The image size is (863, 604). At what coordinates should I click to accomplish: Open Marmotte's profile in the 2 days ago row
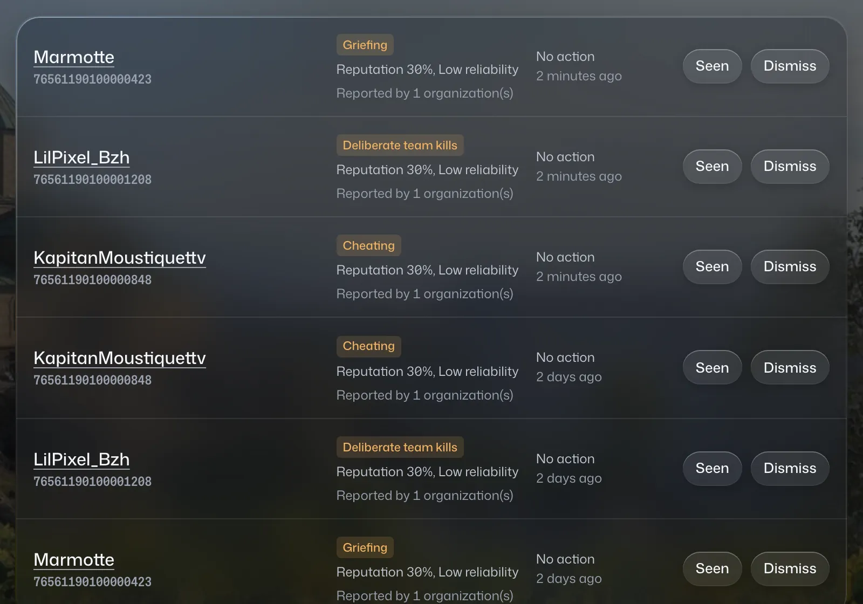pyautogui.click(x=74, y=560)
